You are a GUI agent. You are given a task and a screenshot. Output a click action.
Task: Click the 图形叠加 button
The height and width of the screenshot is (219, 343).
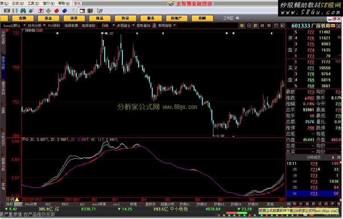[x=144, y=25]
